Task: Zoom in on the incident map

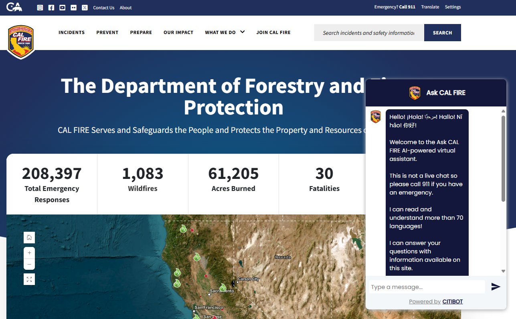Action: (x=29, y=253)
